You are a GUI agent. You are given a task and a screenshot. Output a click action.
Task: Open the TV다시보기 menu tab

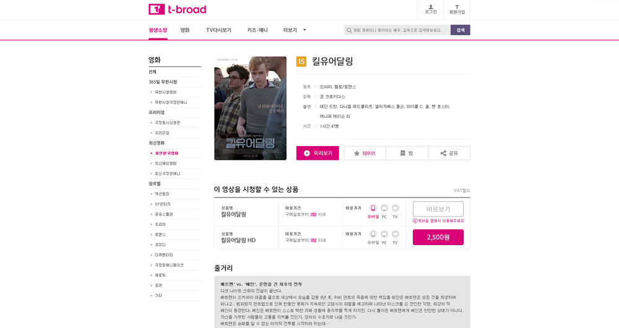point(219,30)
